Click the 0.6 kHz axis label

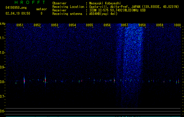[x=2, y=111]
